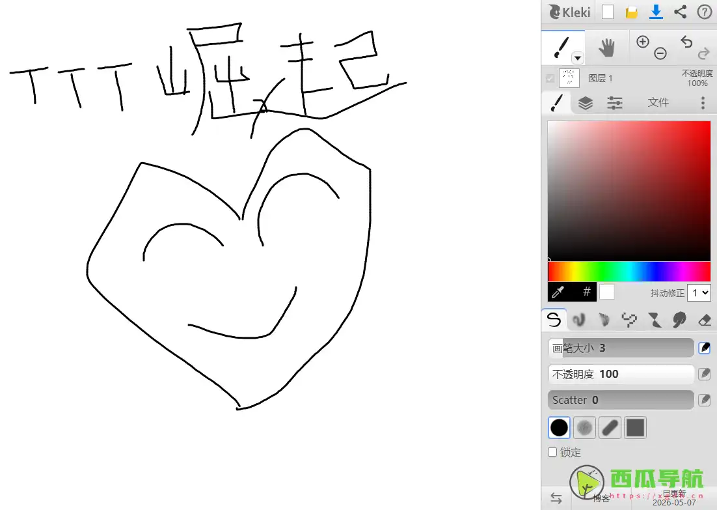Toggle pressure sensitivity for Scatter
This screenshot has width=717, height=510.
pos(705,400)
